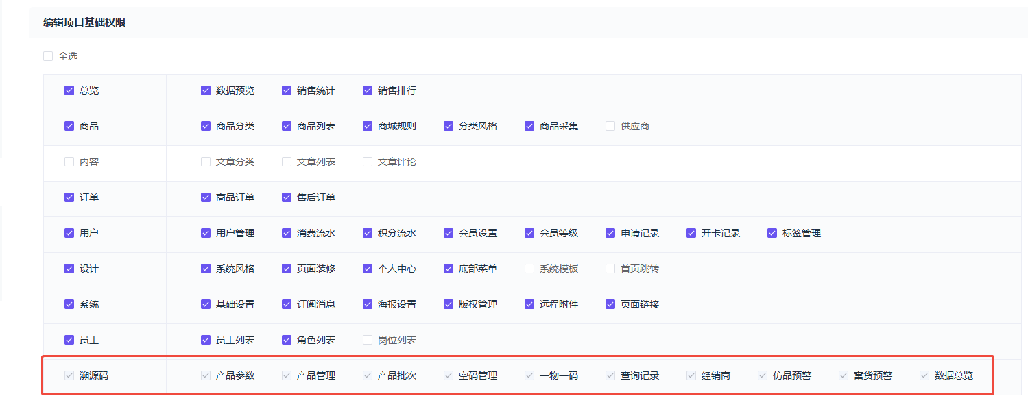This screenshot has width=1028, height=396.
Task: Uncheck the 售后订单 permission
Action: click(x=287, y=197)
